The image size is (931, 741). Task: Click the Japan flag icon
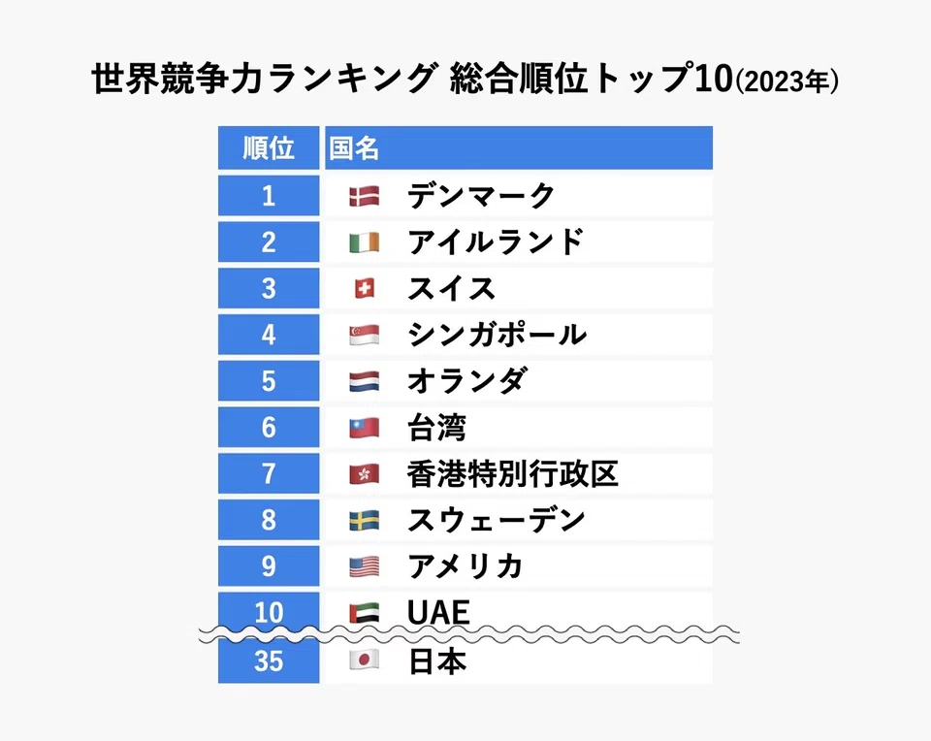(x=364, y=660)
